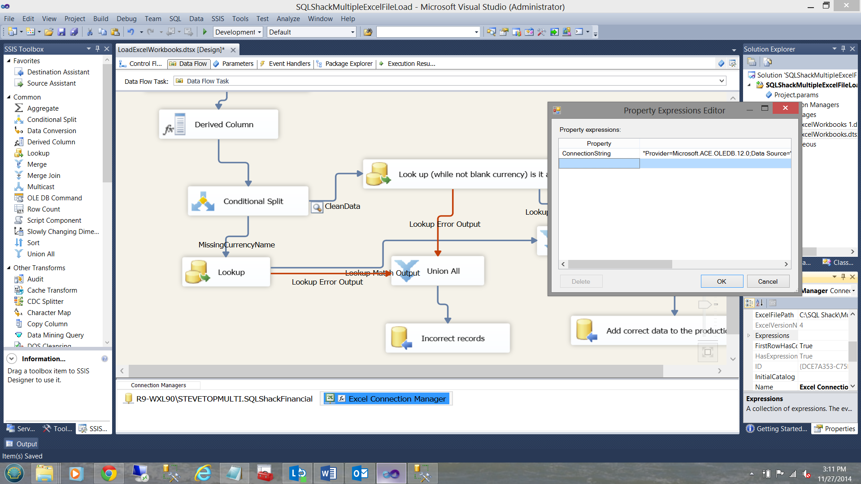Screen dimensions: 861x484
Task: Click Cancel in Property Expressions Editor
Action: [x=767, y=281]
